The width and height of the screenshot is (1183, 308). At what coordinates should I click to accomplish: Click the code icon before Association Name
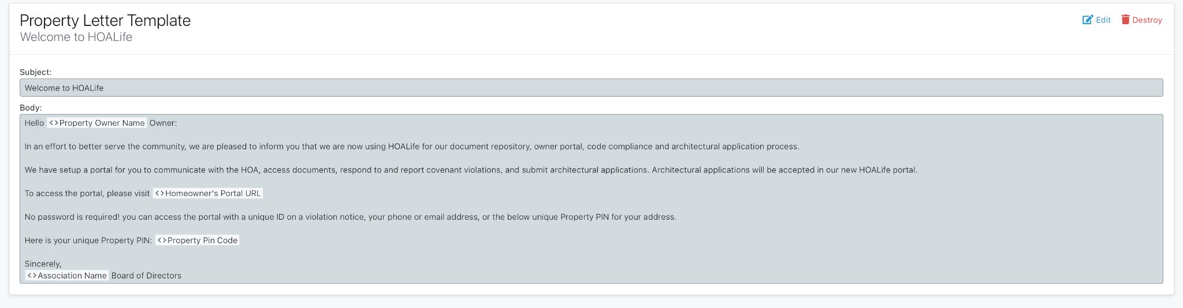pyautogui.click(x=32, y=276)
